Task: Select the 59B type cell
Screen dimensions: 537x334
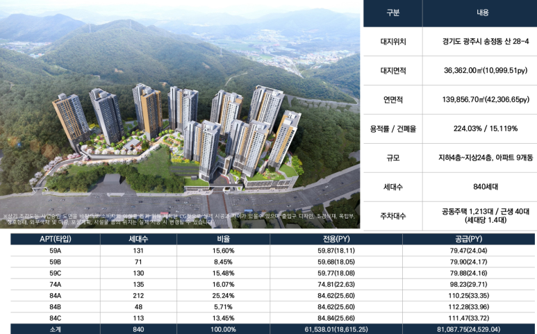Action: [x=55, y=262]
